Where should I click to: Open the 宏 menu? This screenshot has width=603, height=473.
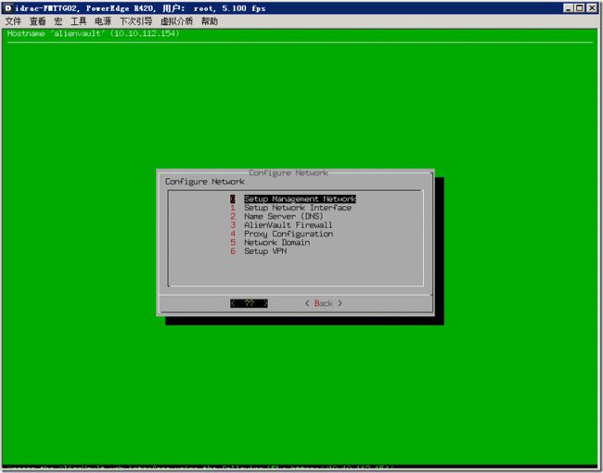58,21
